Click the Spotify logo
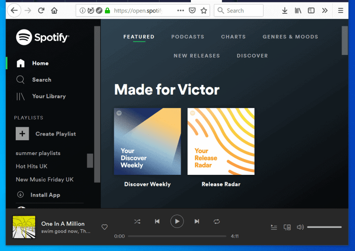355x251 pixels. (x=43, y=37)
